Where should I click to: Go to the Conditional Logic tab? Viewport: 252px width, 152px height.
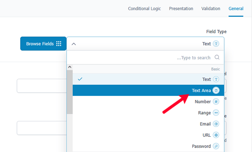point(144,9)
